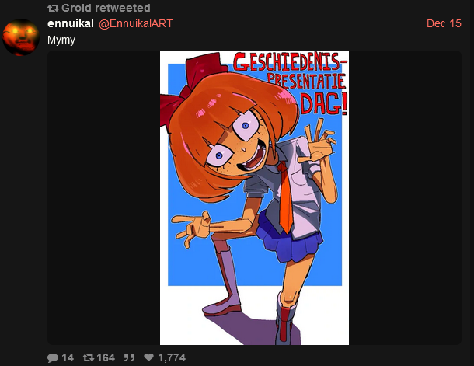Enlarge the orange-haired girl artwork image
474x366 pixels.
click(x=254, y=197)
